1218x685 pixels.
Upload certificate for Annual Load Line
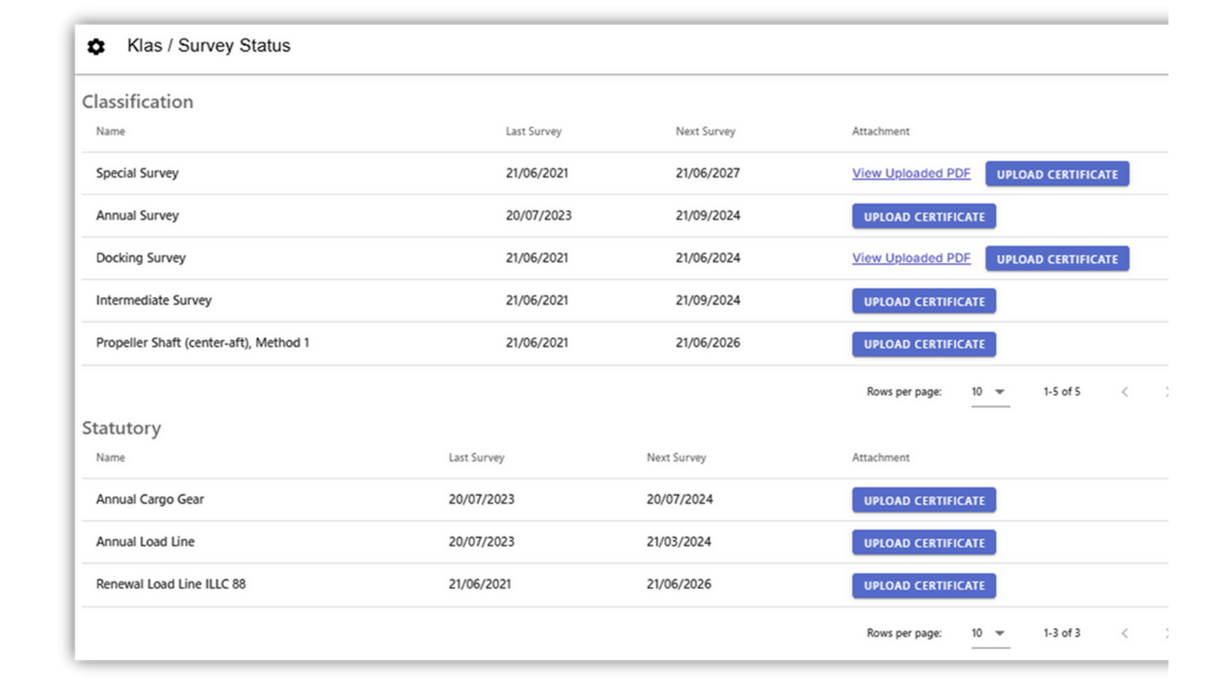(x=924, y=543)
